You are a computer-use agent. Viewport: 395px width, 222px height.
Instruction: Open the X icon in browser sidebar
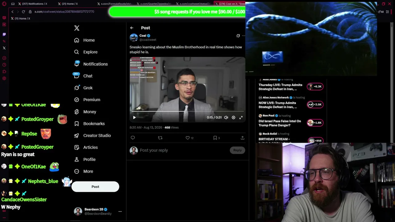pyautogui.click(x=4, y=48)
